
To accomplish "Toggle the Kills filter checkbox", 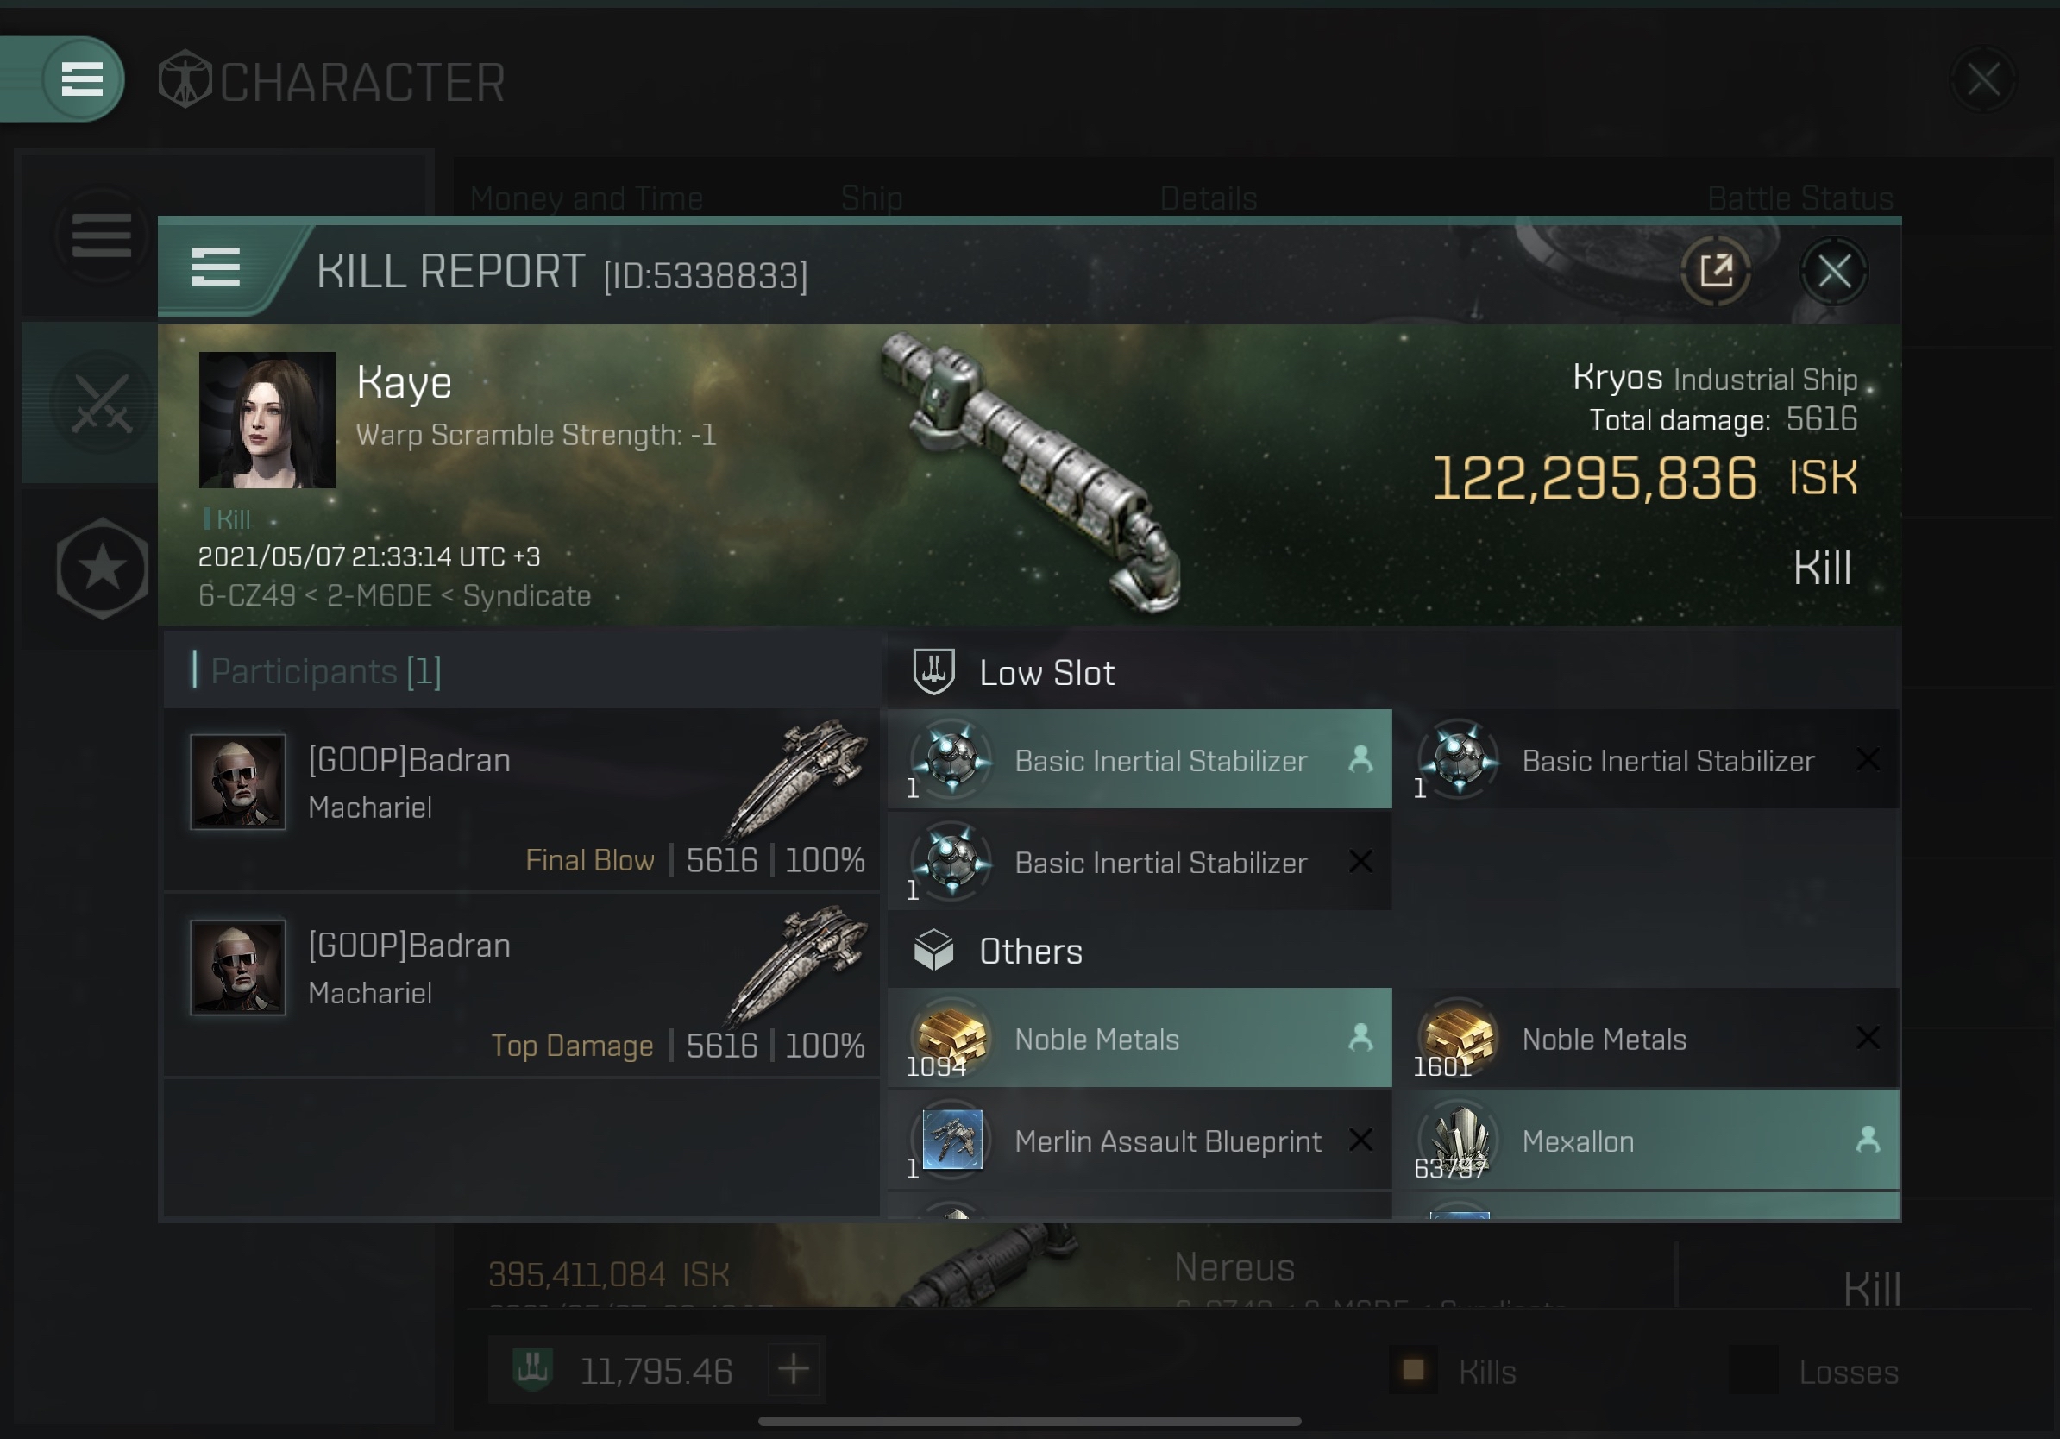I will click(1413, 1370).
